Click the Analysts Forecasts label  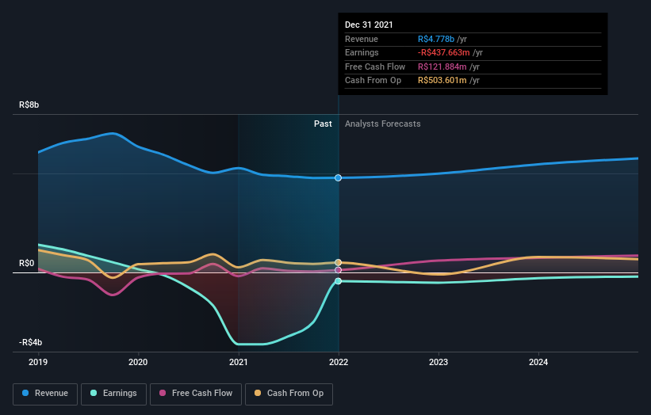383,124
